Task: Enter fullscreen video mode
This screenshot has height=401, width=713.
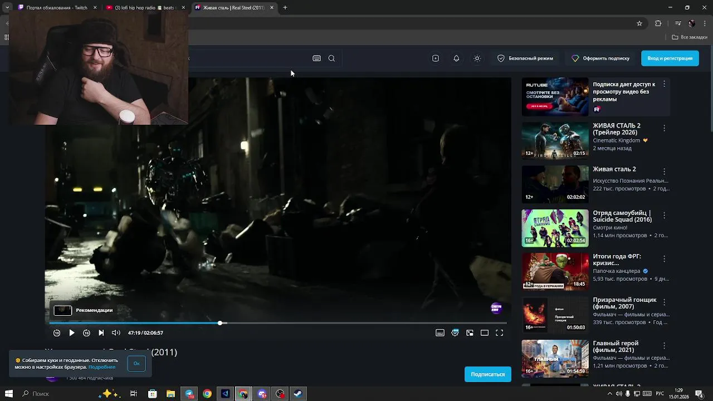Action: coord(500,333)
